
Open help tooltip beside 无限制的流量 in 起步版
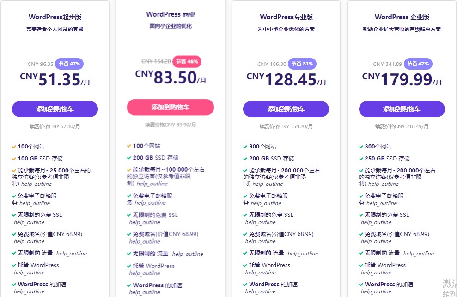click(72, 254)
